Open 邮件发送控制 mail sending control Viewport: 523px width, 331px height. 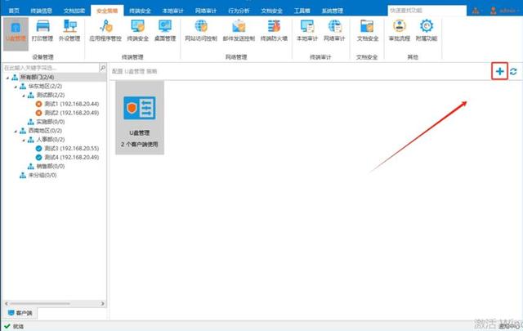click(239, 31)
